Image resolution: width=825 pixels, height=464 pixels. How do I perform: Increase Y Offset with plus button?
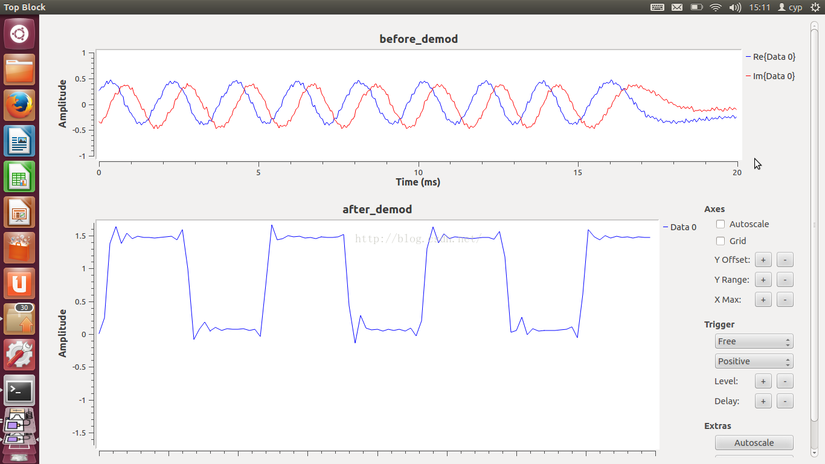[x=763, y=260]
